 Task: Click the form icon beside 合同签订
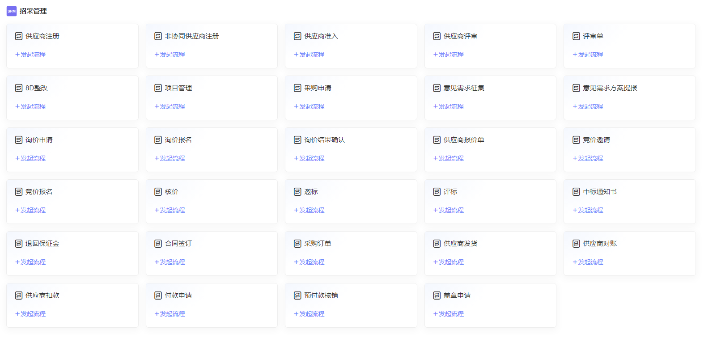point(158,244)
